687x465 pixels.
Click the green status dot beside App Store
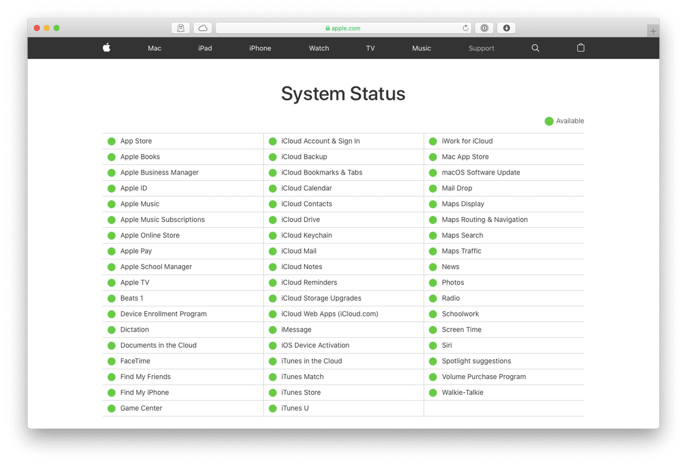(111, 141)
